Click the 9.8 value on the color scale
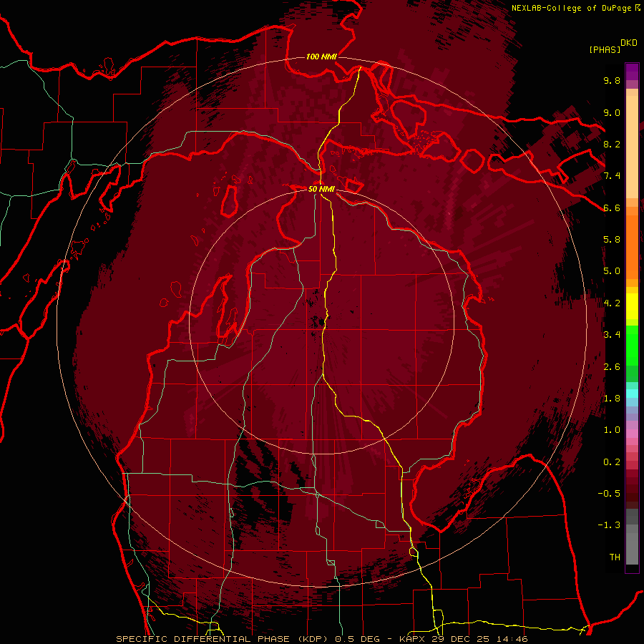This screenshot has height=644, width=644. click(612, 80)
